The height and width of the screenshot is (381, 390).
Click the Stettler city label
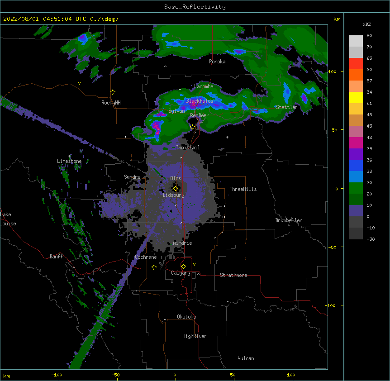(287, 107)
